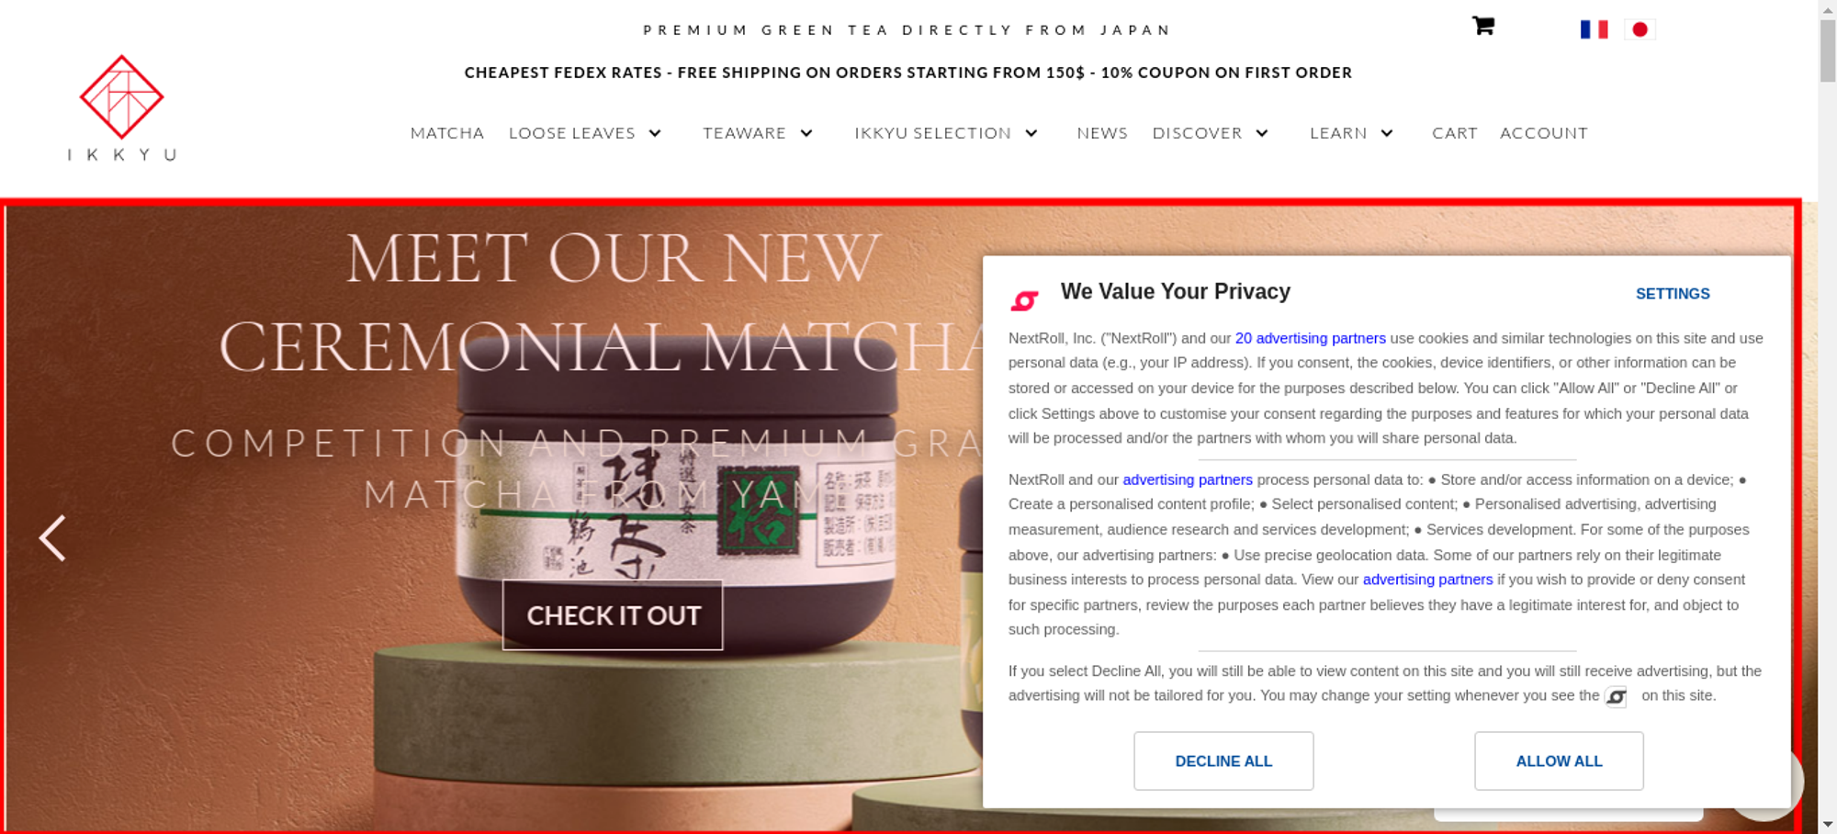Screen dimensions: 1837x834
Task: Open the News menu item
Action: click(x=1102, y=133)
